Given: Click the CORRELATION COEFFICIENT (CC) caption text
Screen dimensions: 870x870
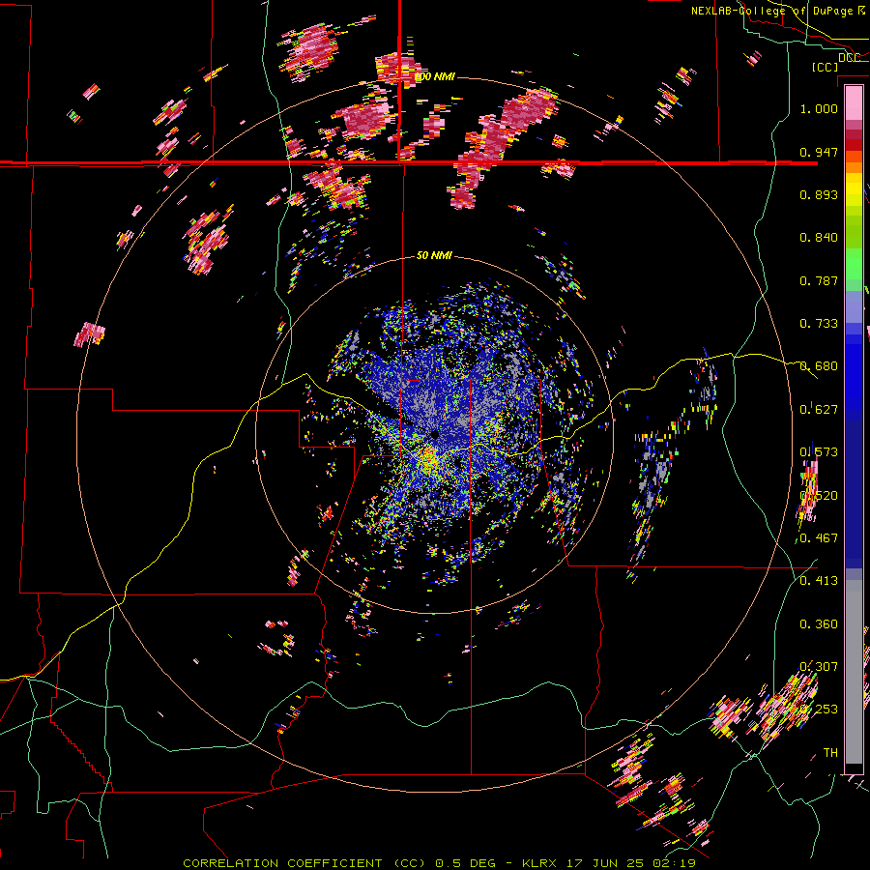Looking at the screenshot, I should [304, 863].
